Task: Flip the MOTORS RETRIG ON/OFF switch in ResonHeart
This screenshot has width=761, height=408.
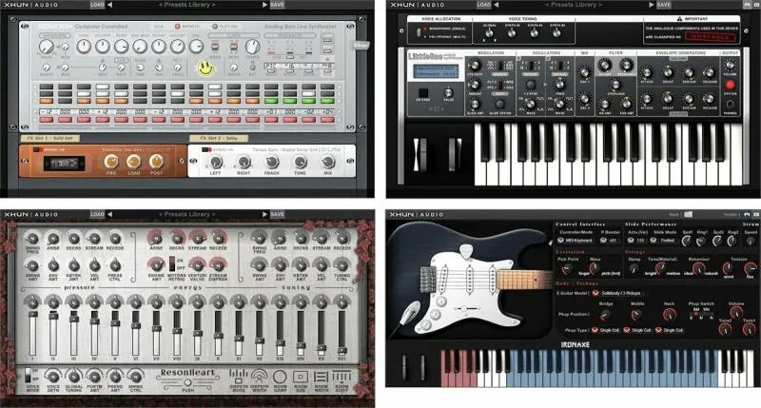Action: [172, 264]
